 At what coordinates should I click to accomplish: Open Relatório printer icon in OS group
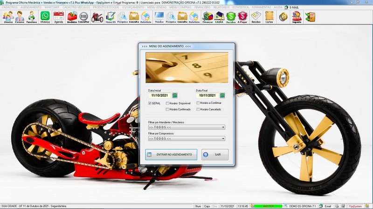coord(145,17)
